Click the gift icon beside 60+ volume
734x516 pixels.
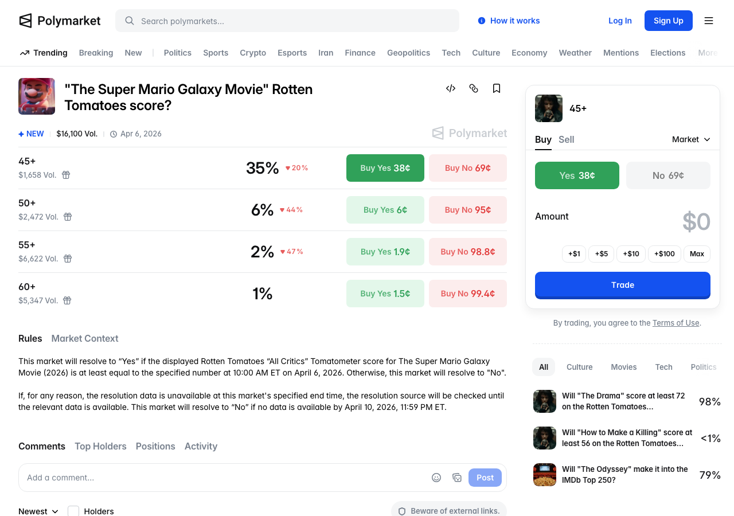coord(67,300)
